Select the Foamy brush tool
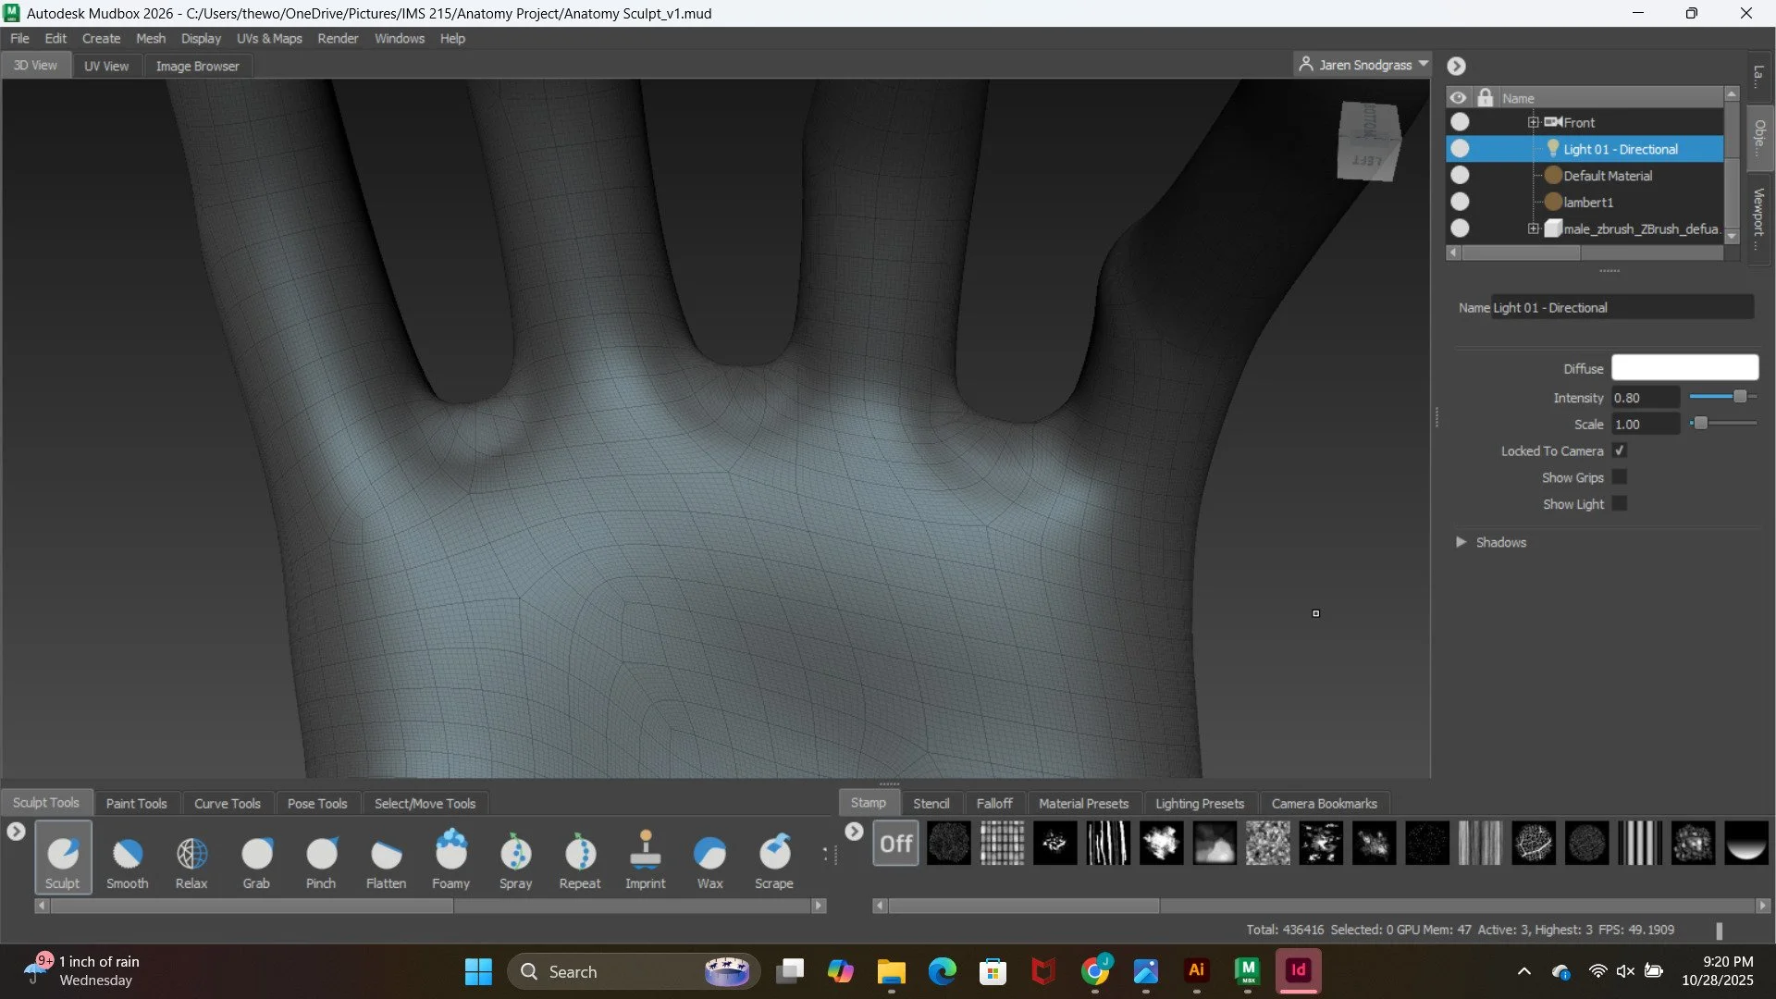The width and height of the screenshot is (1776, 999). [x=450, y=856]
